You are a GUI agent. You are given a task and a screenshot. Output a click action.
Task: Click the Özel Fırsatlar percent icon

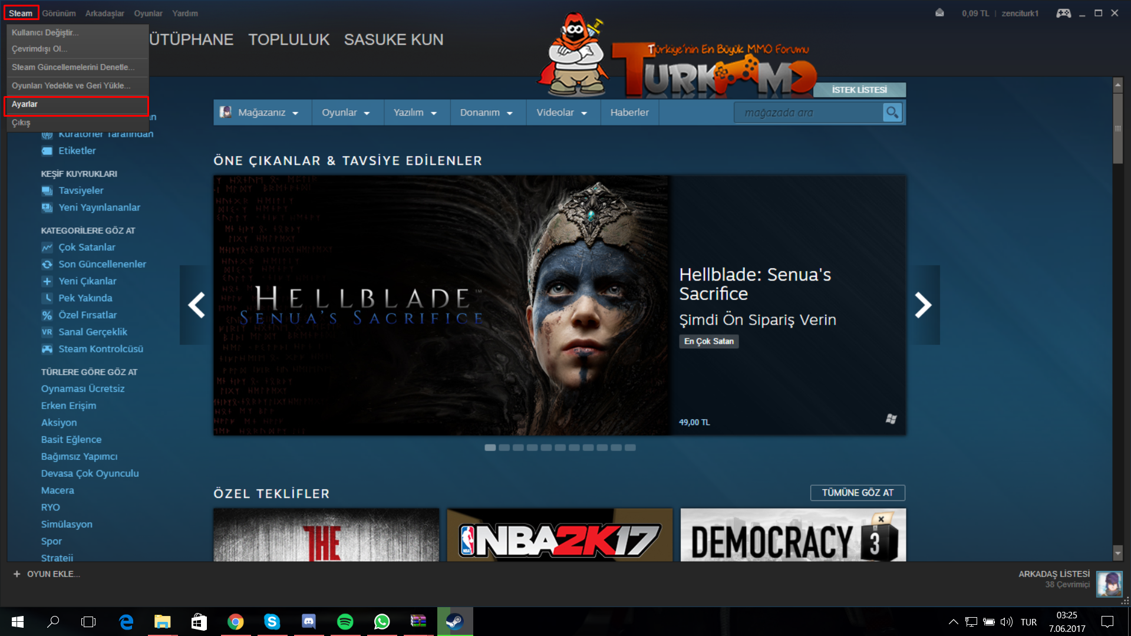(x=47, y=315)
